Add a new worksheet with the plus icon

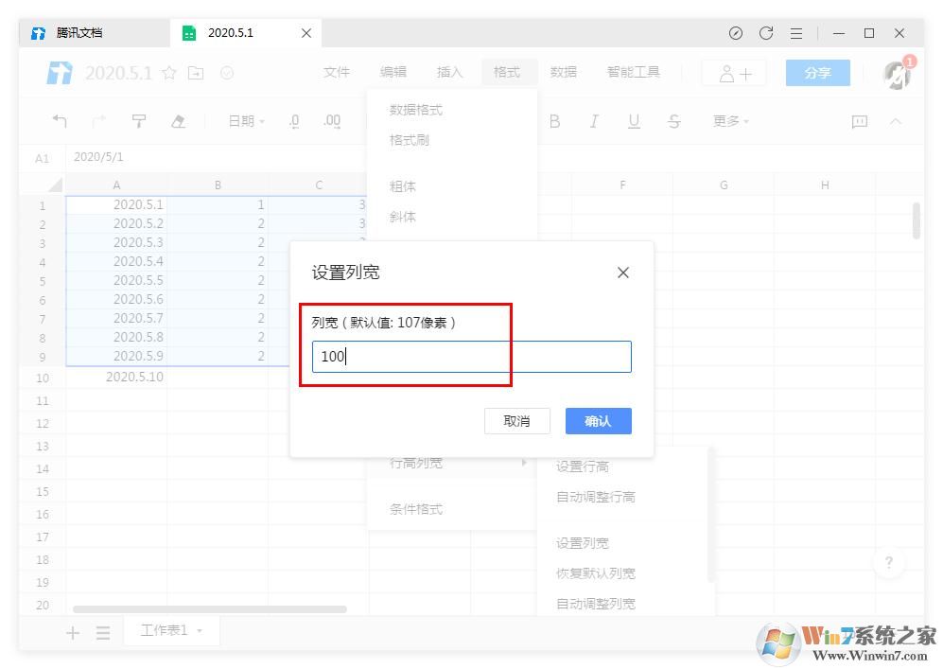point(72,631)
